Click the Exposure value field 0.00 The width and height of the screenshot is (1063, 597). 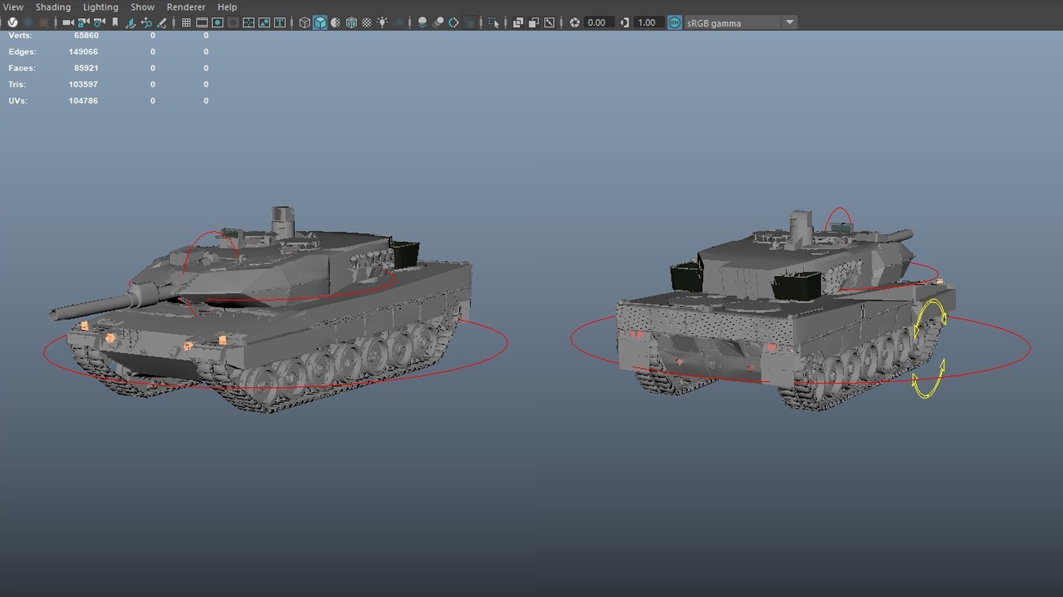click(598, 23)
